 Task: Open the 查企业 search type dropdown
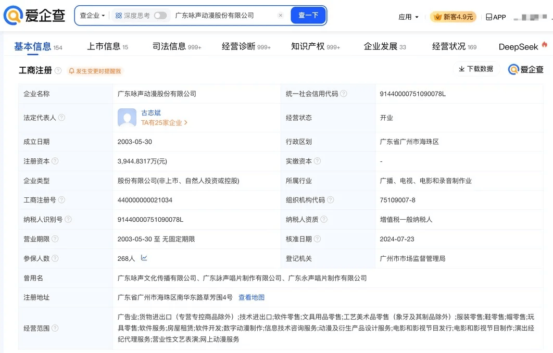click(92, 16)
